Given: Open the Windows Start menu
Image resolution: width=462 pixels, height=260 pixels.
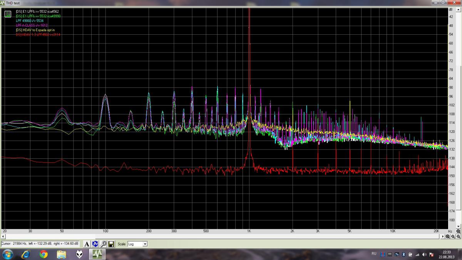Looking at the screenshot, I should (x=8, y=254).
